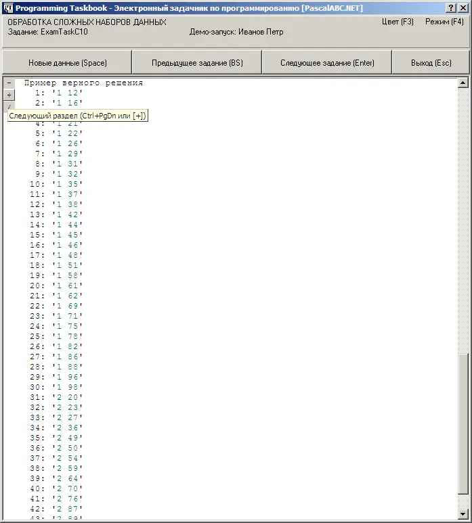Select result line 40: '2 70'

point(56,488)
